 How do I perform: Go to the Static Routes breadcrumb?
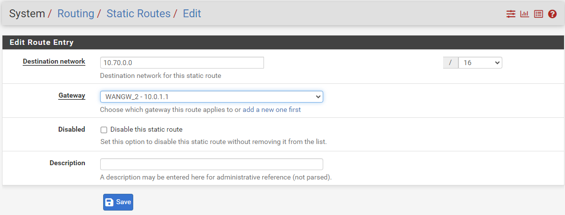tap(138, 14)
